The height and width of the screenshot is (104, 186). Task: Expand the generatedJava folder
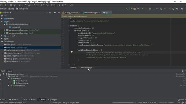(x=2, y=36)
